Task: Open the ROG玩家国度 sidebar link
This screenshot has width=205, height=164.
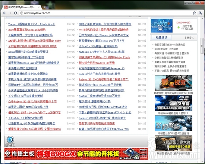Action: pos(166,49)
